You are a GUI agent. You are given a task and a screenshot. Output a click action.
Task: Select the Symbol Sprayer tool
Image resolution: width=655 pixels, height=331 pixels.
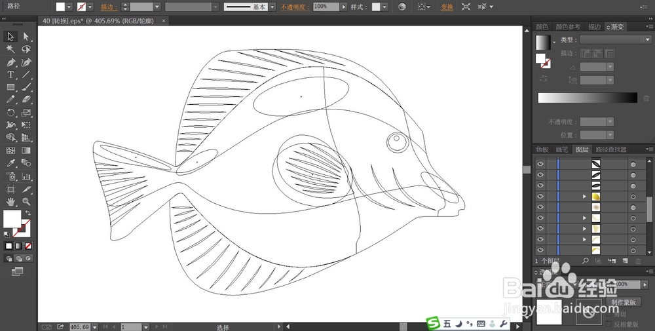(10, 176)
